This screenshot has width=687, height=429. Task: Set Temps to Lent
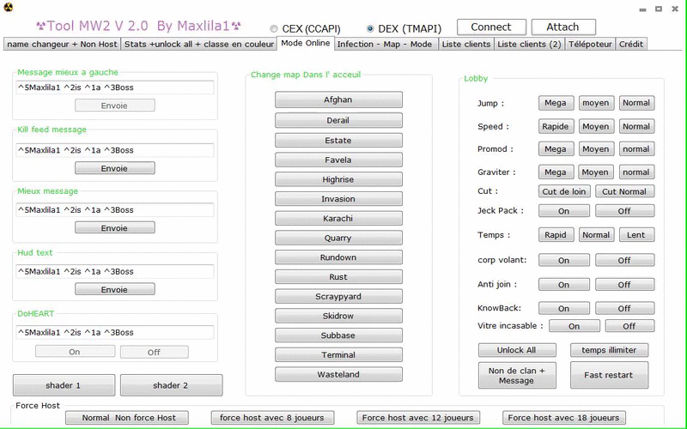[x=636, y=235]
